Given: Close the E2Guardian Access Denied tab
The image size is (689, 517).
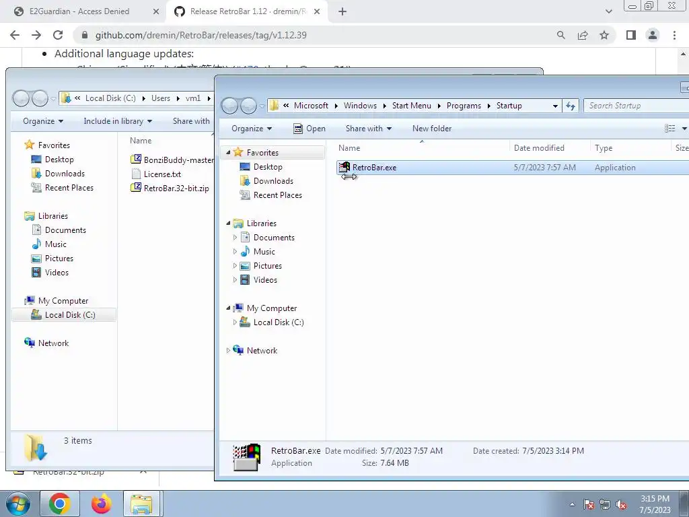Looking at the screenshot, I should click(x=156, y=12).
